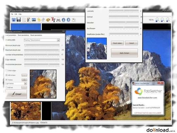This screenshot has width=177, height=133.
Task: Click the floppy disk save icon
Action: click(x=19, y=20)
